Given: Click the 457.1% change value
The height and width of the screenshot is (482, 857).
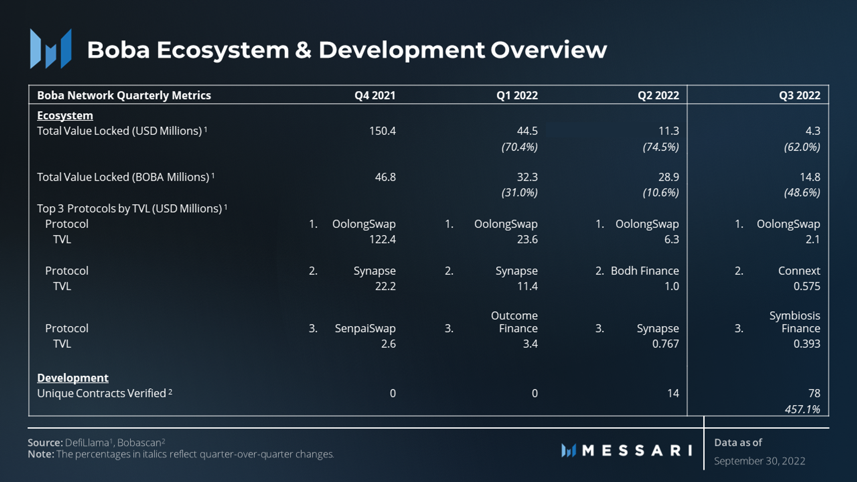Looking at the screenshot, I should pyautogui.click(x=802, y=409).
